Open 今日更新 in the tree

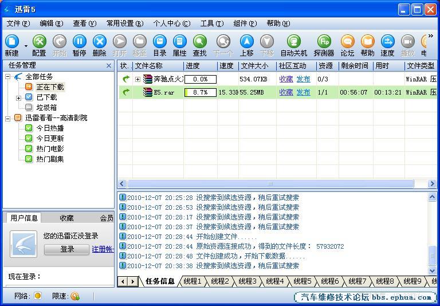tap(50, 139)
